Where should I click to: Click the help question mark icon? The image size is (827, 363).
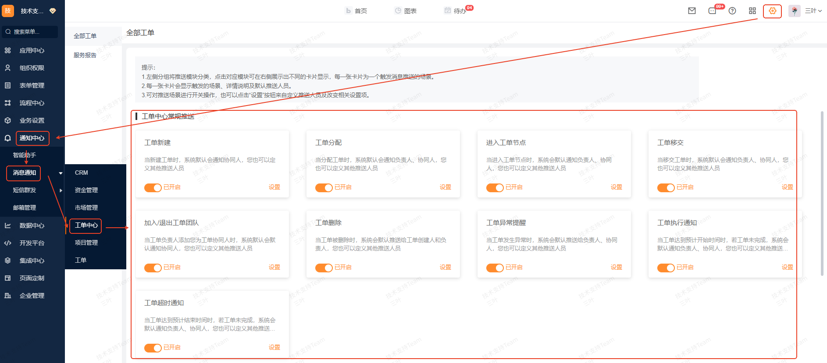click(x=732, y=11)
